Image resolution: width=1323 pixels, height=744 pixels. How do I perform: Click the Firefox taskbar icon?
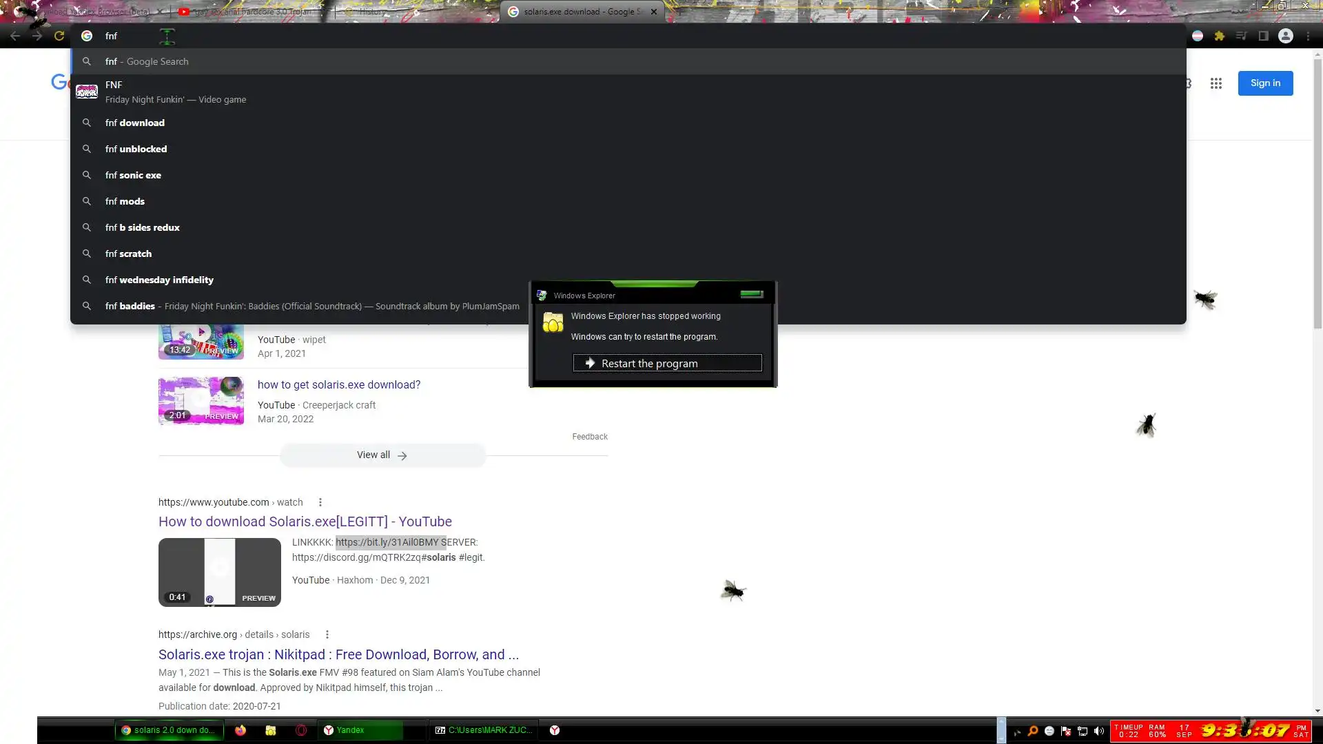[x=240, y=730]
